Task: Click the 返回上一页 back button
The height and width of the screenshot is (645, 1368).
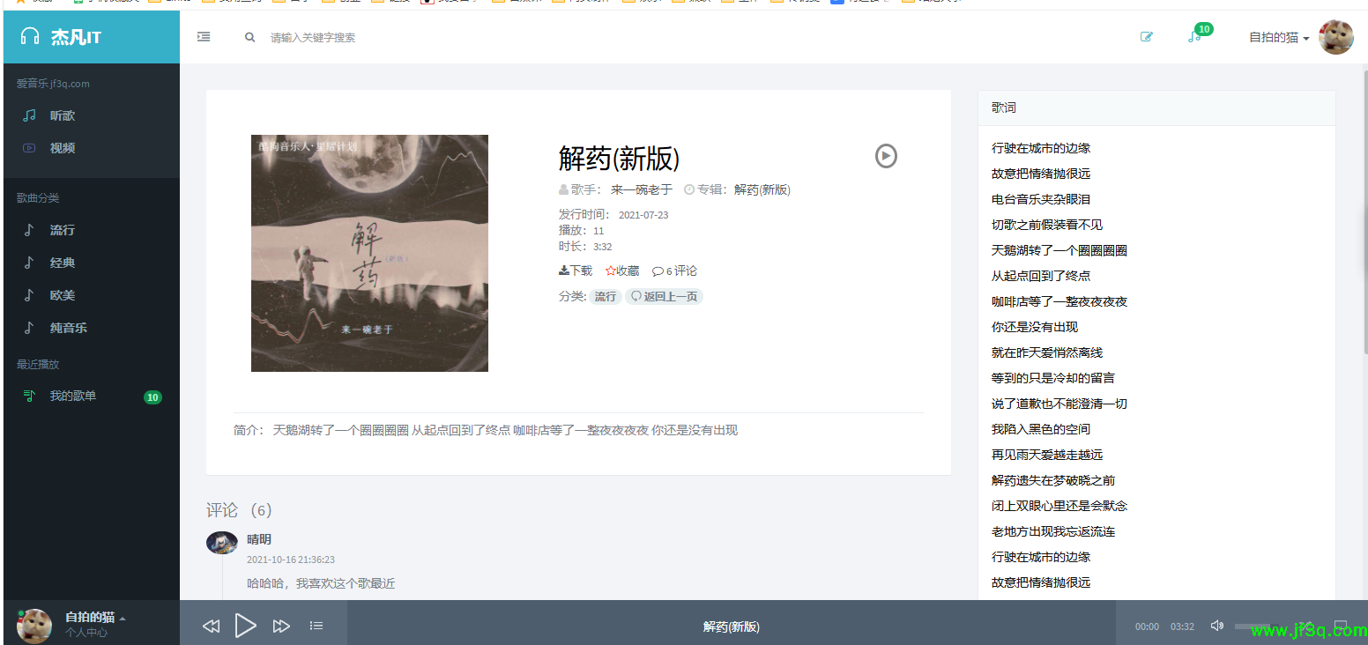Action: tap(664, 297)
